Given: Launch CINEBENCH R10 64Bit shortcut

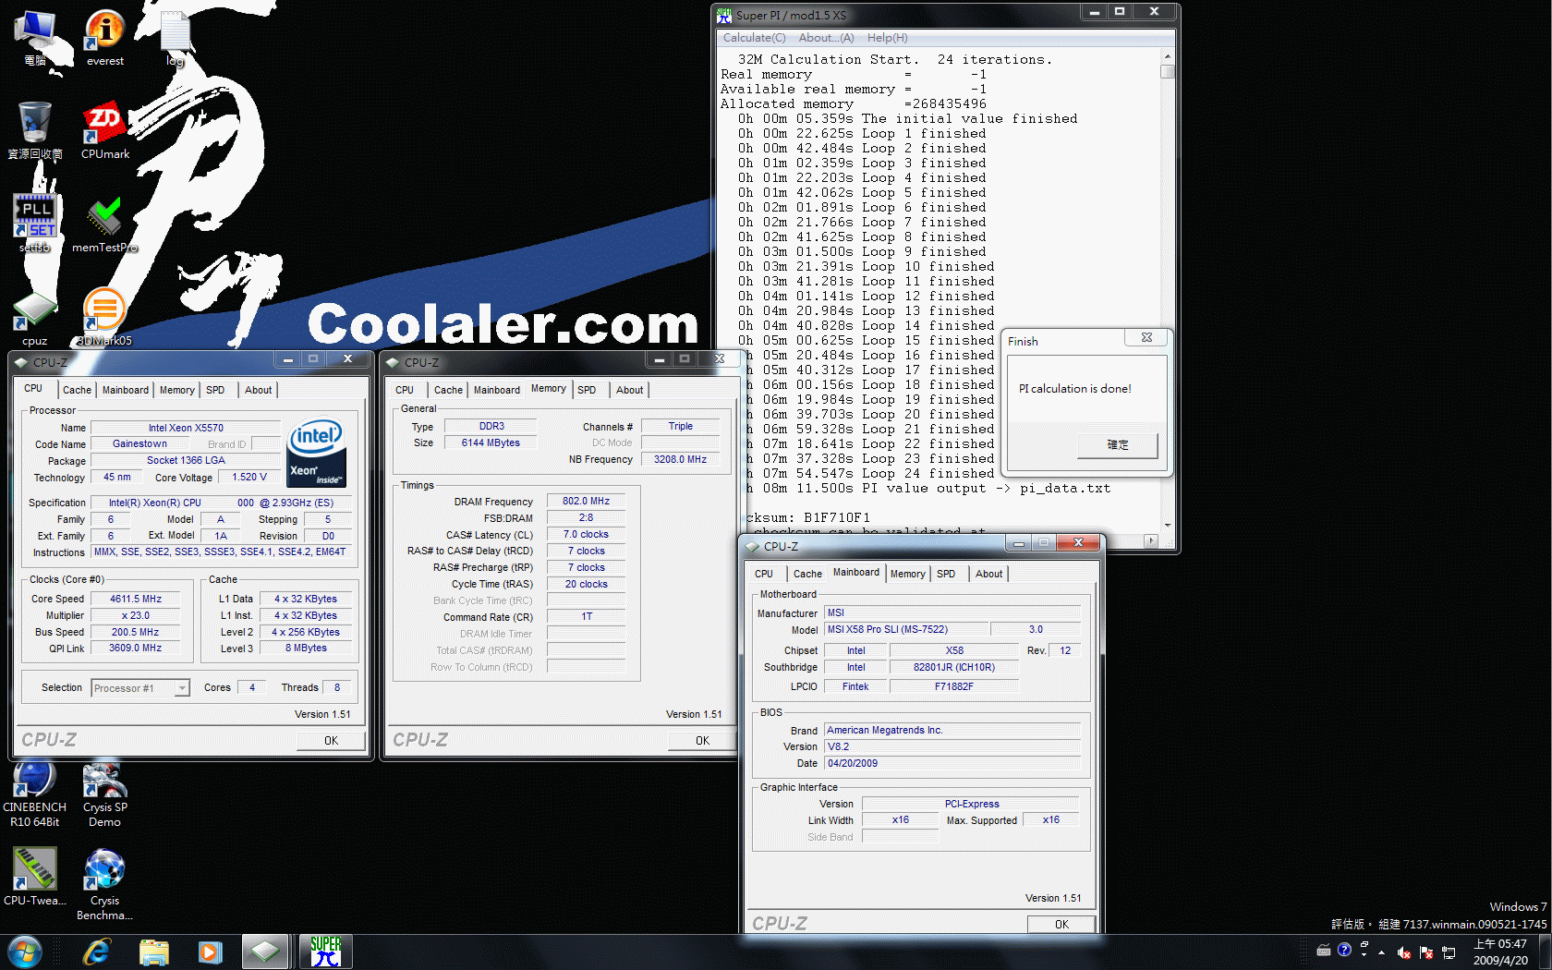Looking at the screenshot, I should 35,794.
